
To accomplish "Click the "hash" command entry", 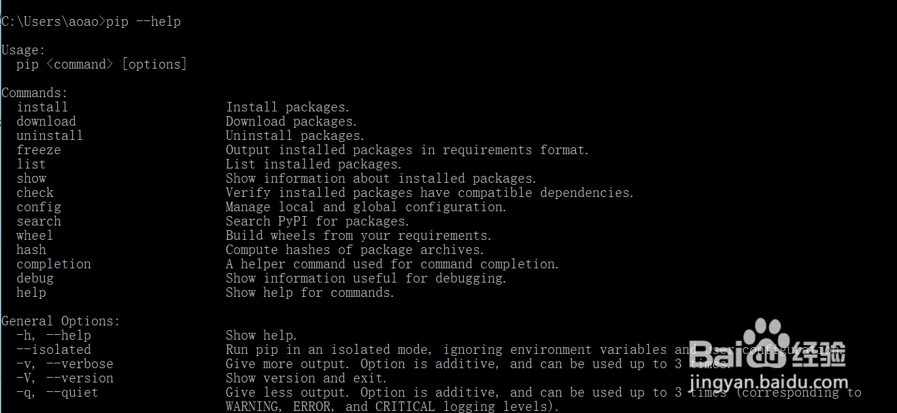I will (31, 250).
